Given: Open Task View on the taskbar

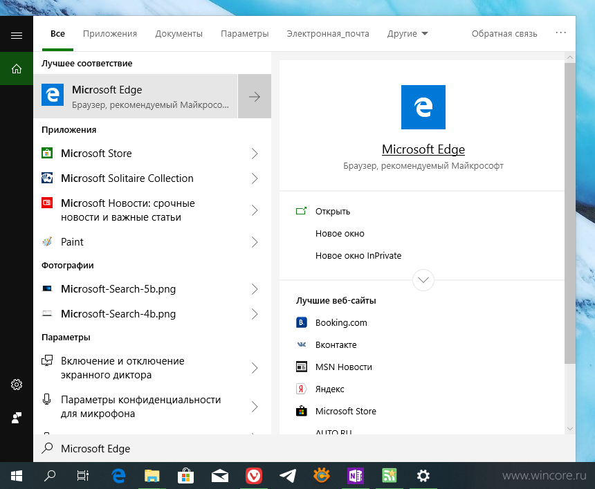Looking at the screenshot, I should [83, 476].
